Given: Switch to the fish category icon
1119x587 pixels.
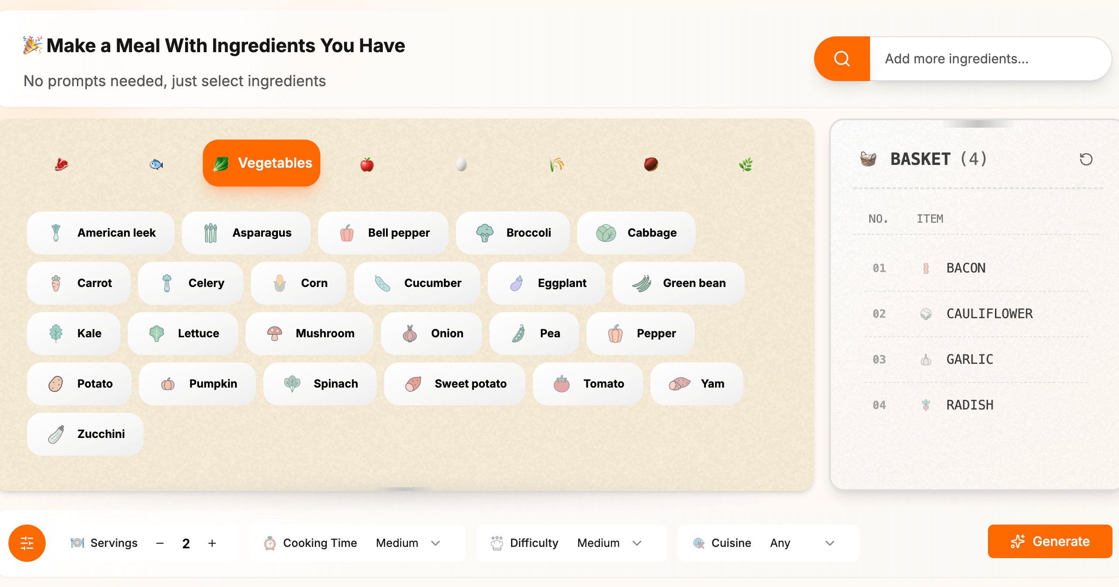Looking at the screenshot, I should click(156, 164).
